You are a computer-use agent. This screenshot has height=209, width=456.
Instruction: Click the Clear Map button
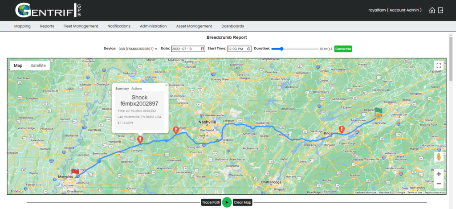pyautogui.click(x=243, y=203)
